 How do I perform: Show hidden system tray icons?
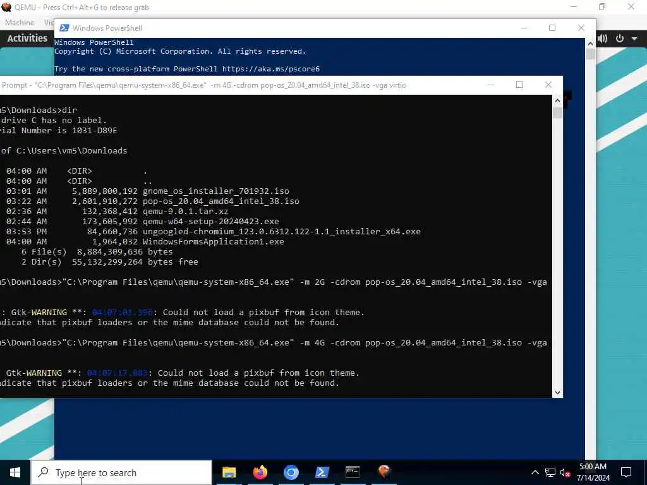click(535, 472)
